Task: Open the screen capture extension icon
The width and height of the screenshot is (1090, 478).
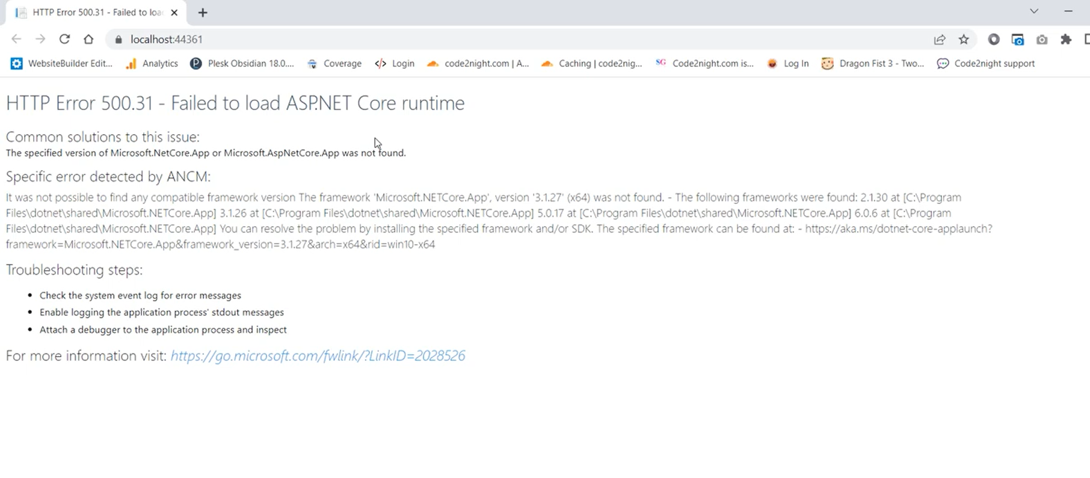Action: [x=1018, y=40]
